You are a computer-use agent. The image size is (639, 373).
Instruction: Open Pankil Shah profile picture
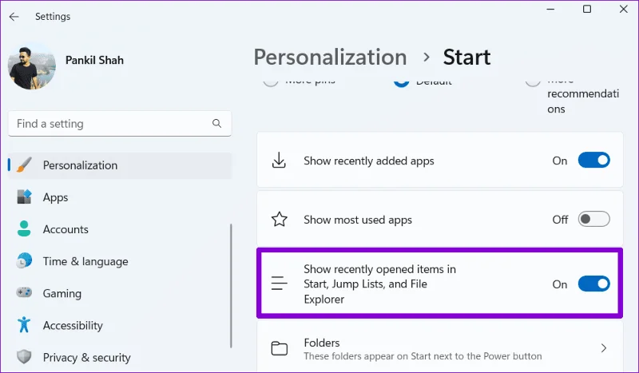point(32,66)
